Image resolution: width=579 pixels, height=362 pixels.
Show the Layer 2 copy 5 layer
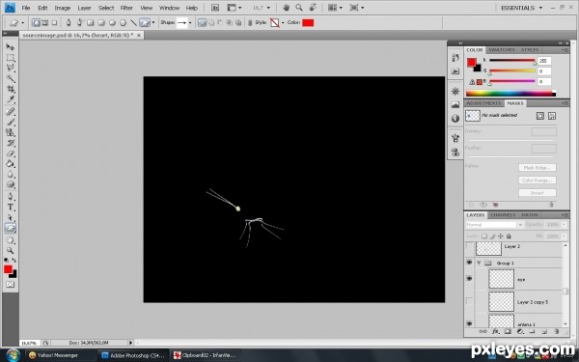point(469,301)
